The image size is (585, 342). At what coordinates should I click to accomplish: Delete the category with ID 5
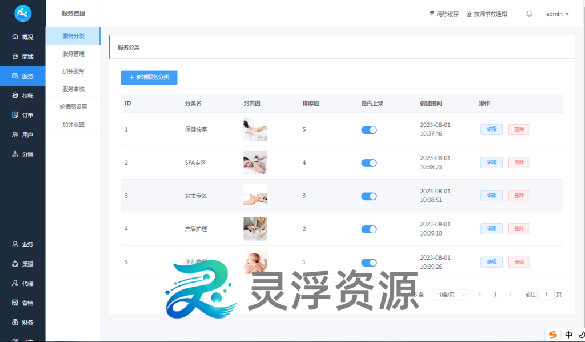tap(519, 262)
